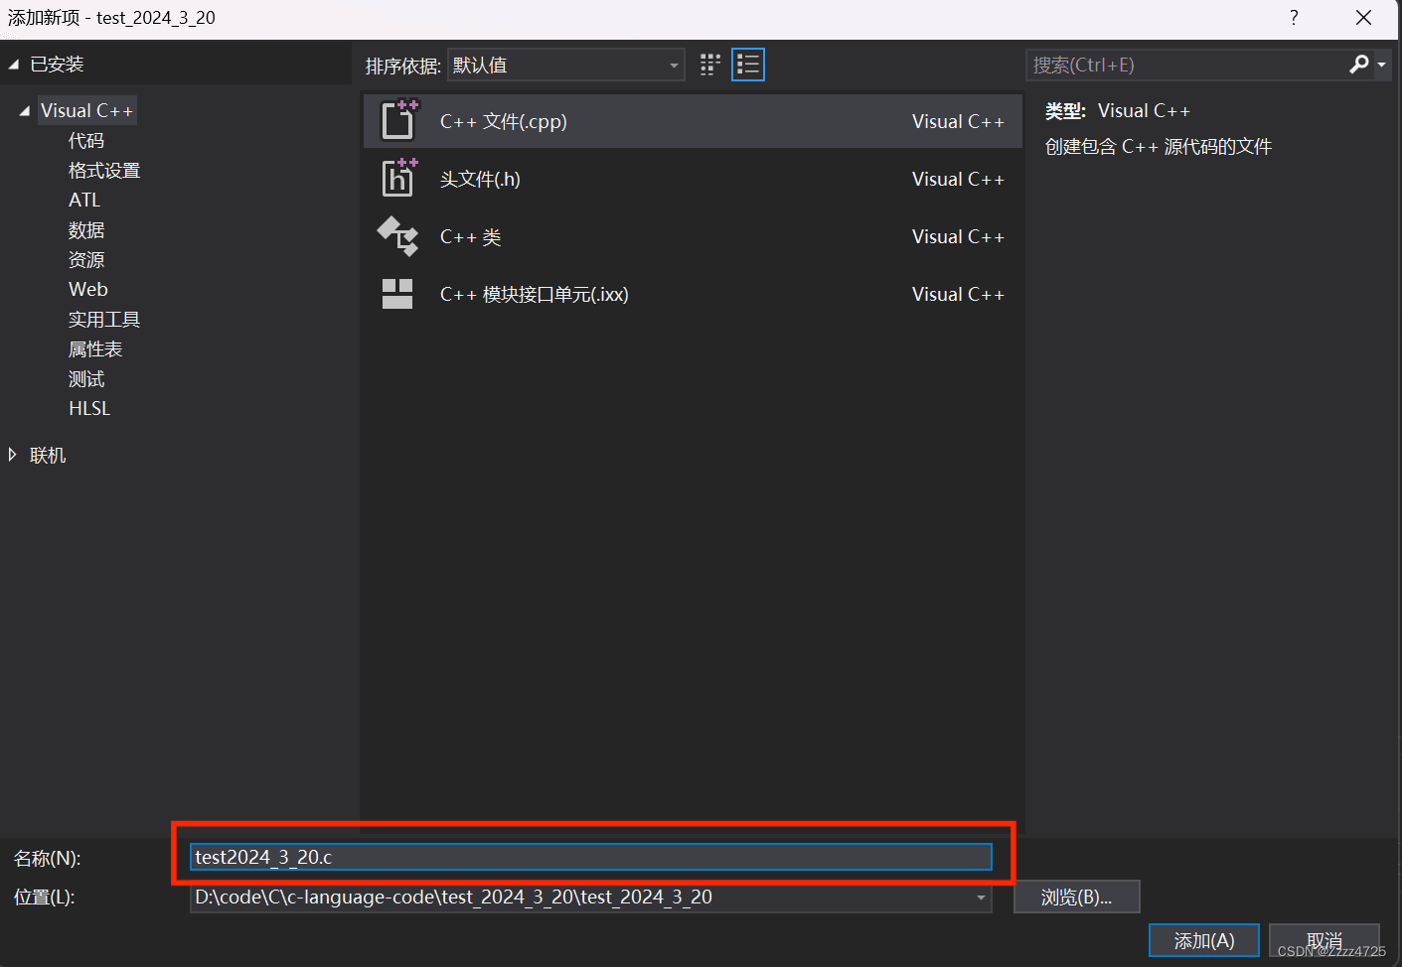Click the C++ 模块接口单元(.ixx) item name

coord(535,295)
